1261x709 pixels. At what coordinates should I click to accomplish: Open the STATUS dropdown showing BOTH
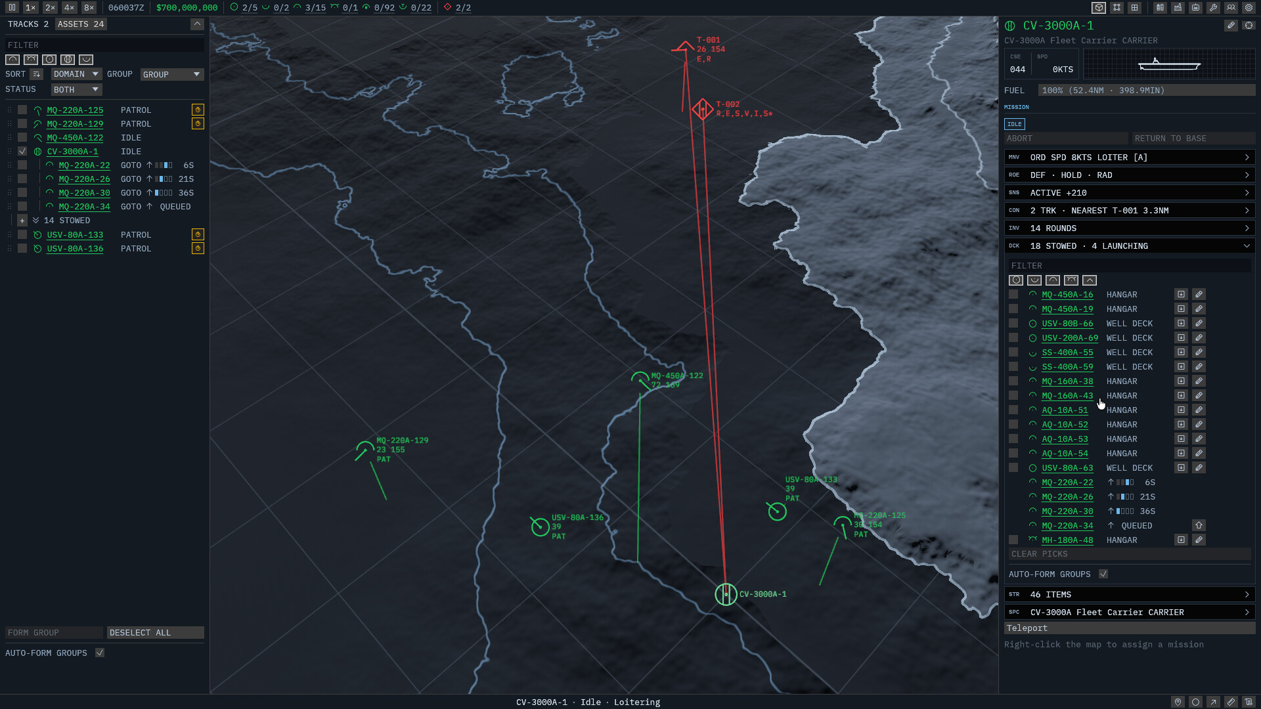coord(76,89)
